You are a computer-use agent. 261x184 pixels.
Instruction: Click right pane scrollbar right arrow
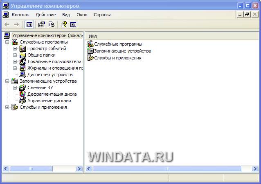(x=255, y=169)
